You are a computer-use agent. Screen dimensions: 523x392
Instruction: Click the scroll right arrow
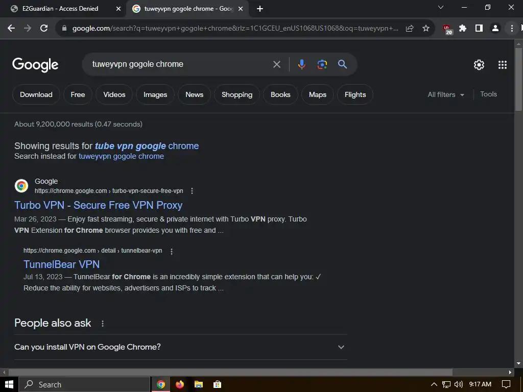click(510, 372)
